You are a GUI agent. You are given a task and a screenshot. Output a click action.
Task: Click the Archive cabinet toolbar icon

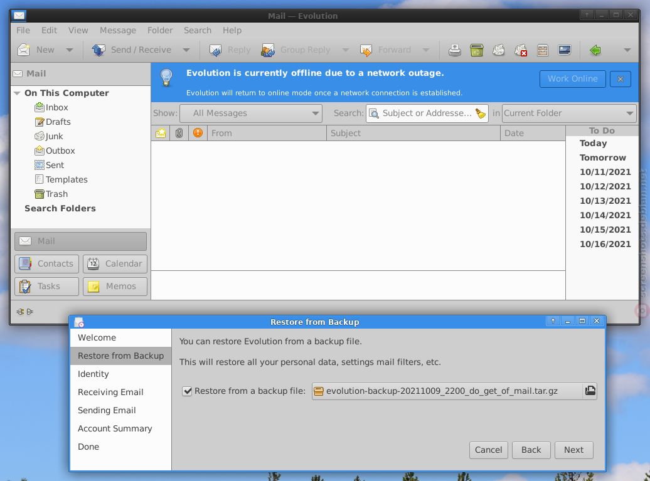tap(543, 50)
